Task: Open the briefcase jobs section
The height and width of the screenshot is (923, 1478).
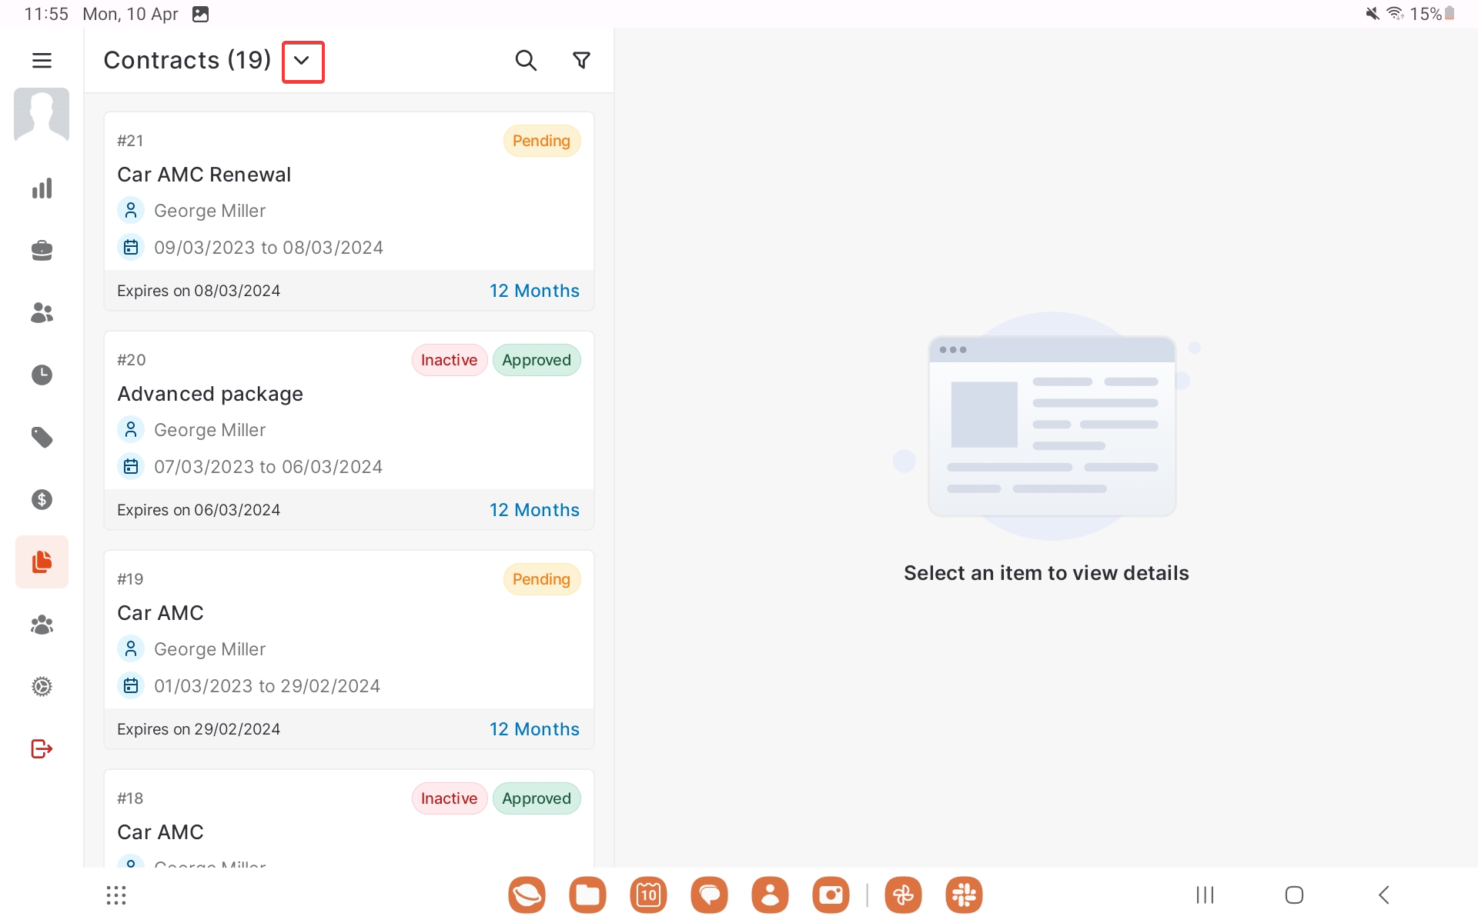Action: (x=42, y=251)
